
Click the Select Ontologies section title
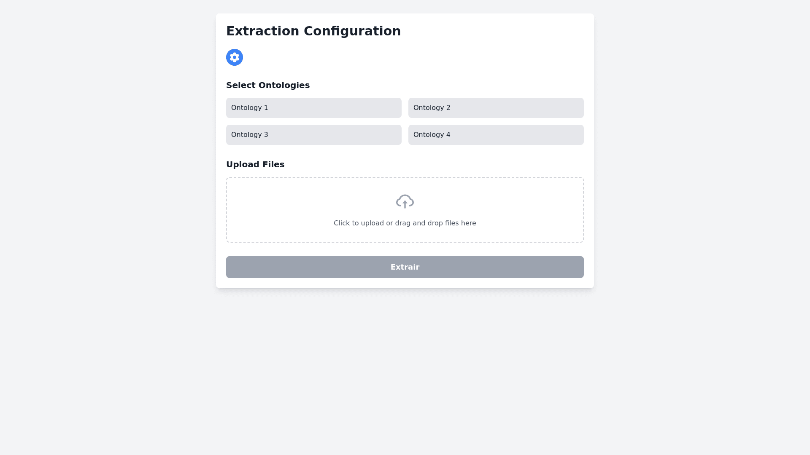(x=268, y=85)
